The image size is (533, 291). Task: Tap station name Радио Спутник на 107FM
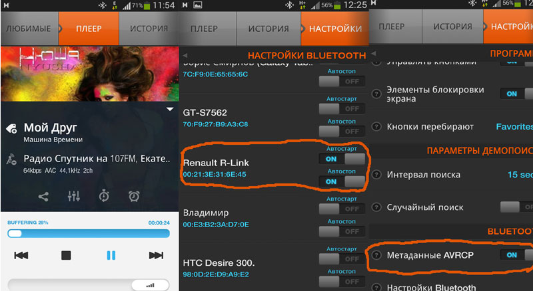tap(97, 159)
